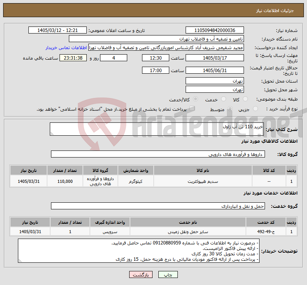Click the کیلوگرم unit cell
This screenshot has width=307, height=285.
(x=135, y=181)
